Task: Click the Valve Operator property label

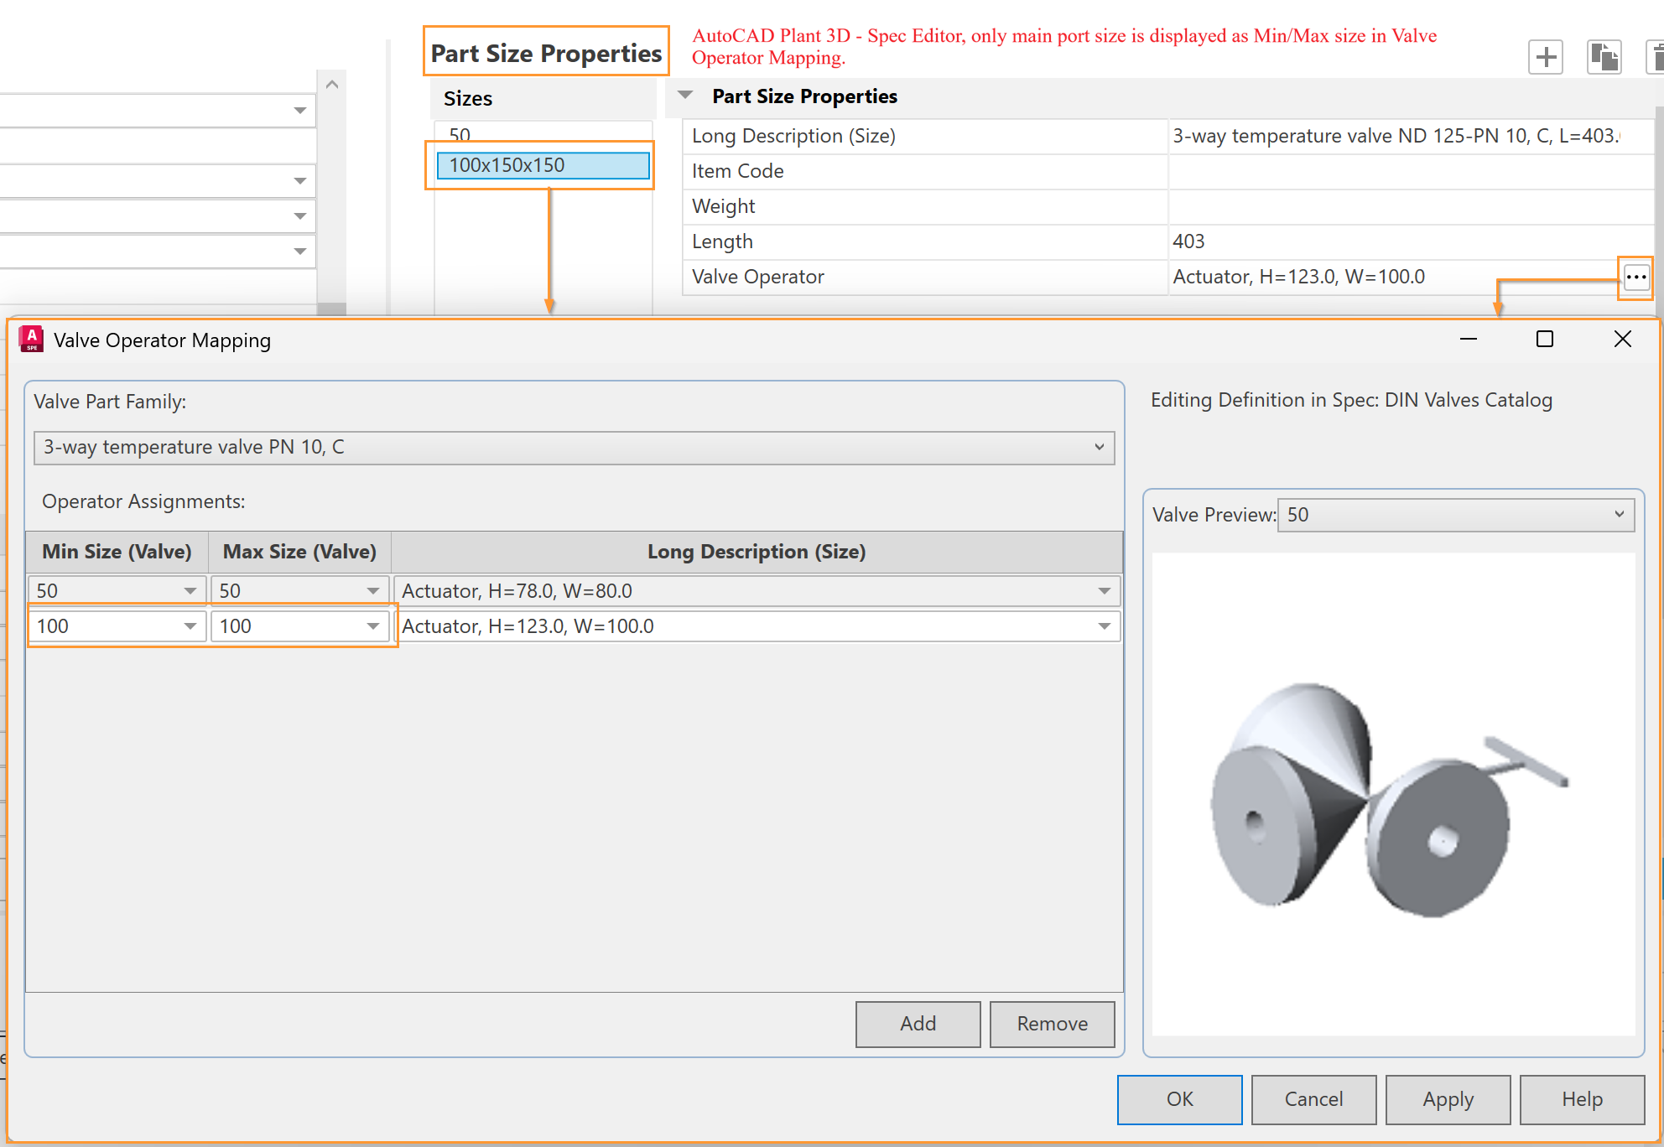Action: click(757, 277)
